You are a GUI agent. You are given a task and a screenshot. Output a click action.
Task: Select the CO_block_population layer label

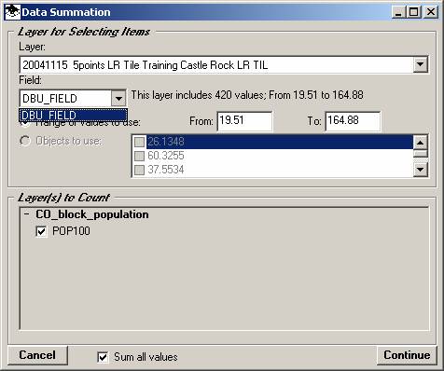click(92, 214)
